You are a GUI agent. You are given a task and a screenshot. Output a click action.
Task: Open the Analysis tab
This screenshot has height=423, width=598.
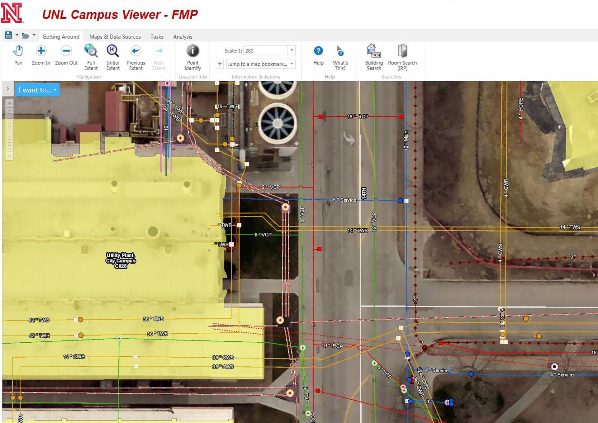tap(183, 36)
